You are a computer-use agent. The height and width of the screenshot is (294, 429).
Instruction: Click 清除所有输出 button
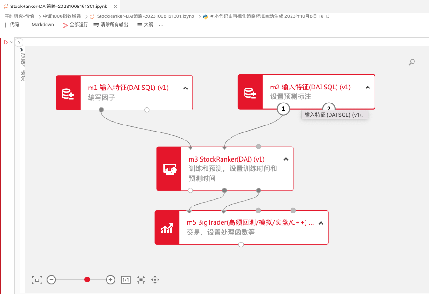point(111,25)
